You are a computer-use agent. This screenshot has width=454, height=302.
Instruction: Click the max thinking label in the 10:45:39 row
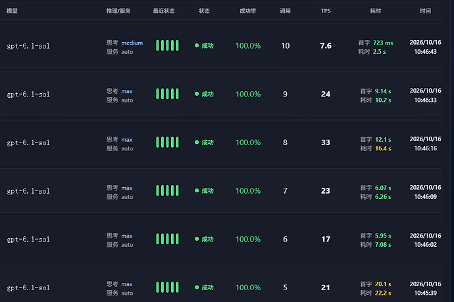tap(127, 284)
